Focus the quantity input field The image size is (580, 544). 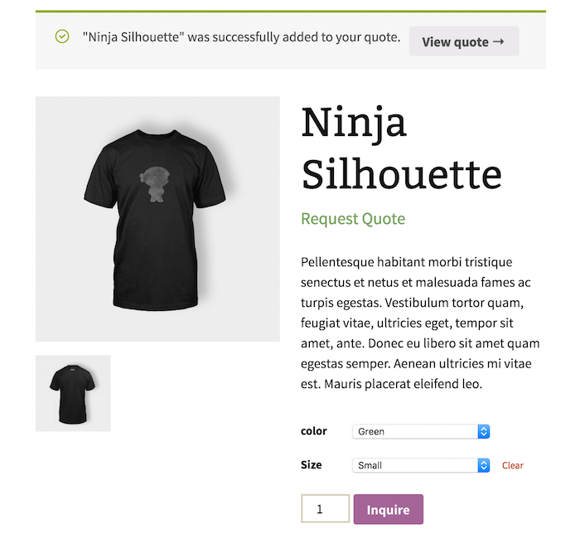325,509
